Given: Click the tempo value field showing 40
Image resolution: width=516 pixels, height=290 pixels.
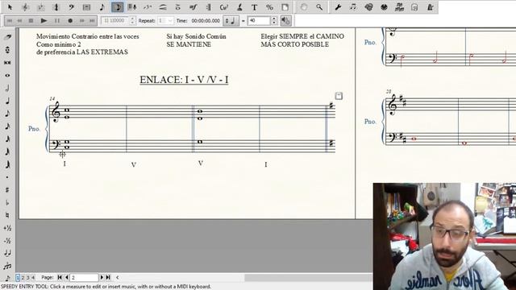Looking at the screenshot, I should [x=259, y=21].
